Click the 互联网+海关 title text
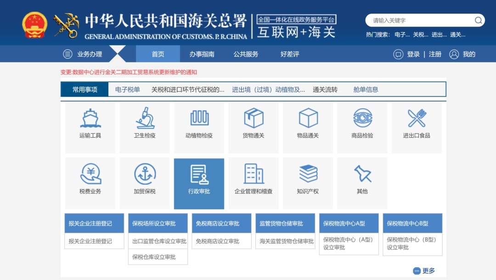This screenshot has height=280, width=496. coord(296,32)
